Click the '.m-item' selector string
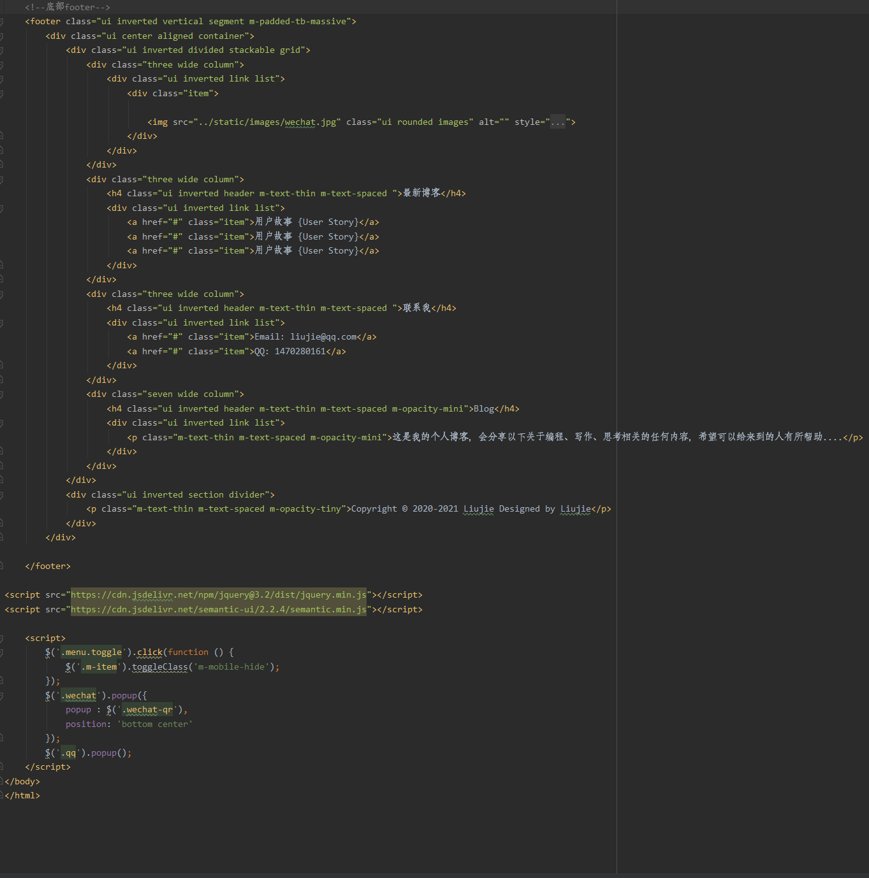 pos(99,666)
